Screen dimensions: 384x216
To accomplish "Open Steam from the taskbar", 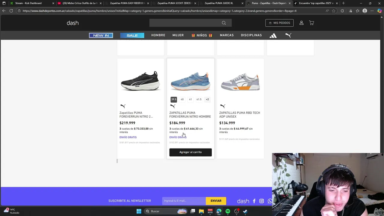I will click(x=245, y=211).
